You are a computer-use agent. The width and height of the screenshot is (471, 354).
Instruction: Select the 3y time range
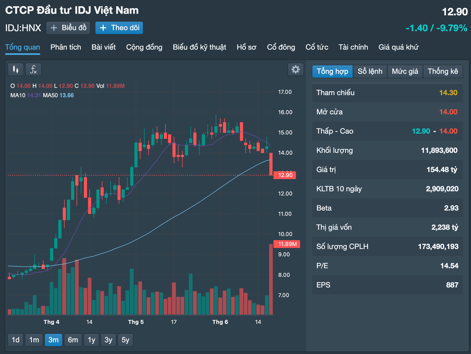[x=108, y=340]
